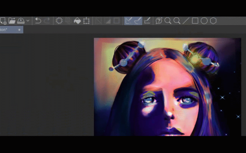Click the Save icon
246x153 pixels.
tap(21, 21)
